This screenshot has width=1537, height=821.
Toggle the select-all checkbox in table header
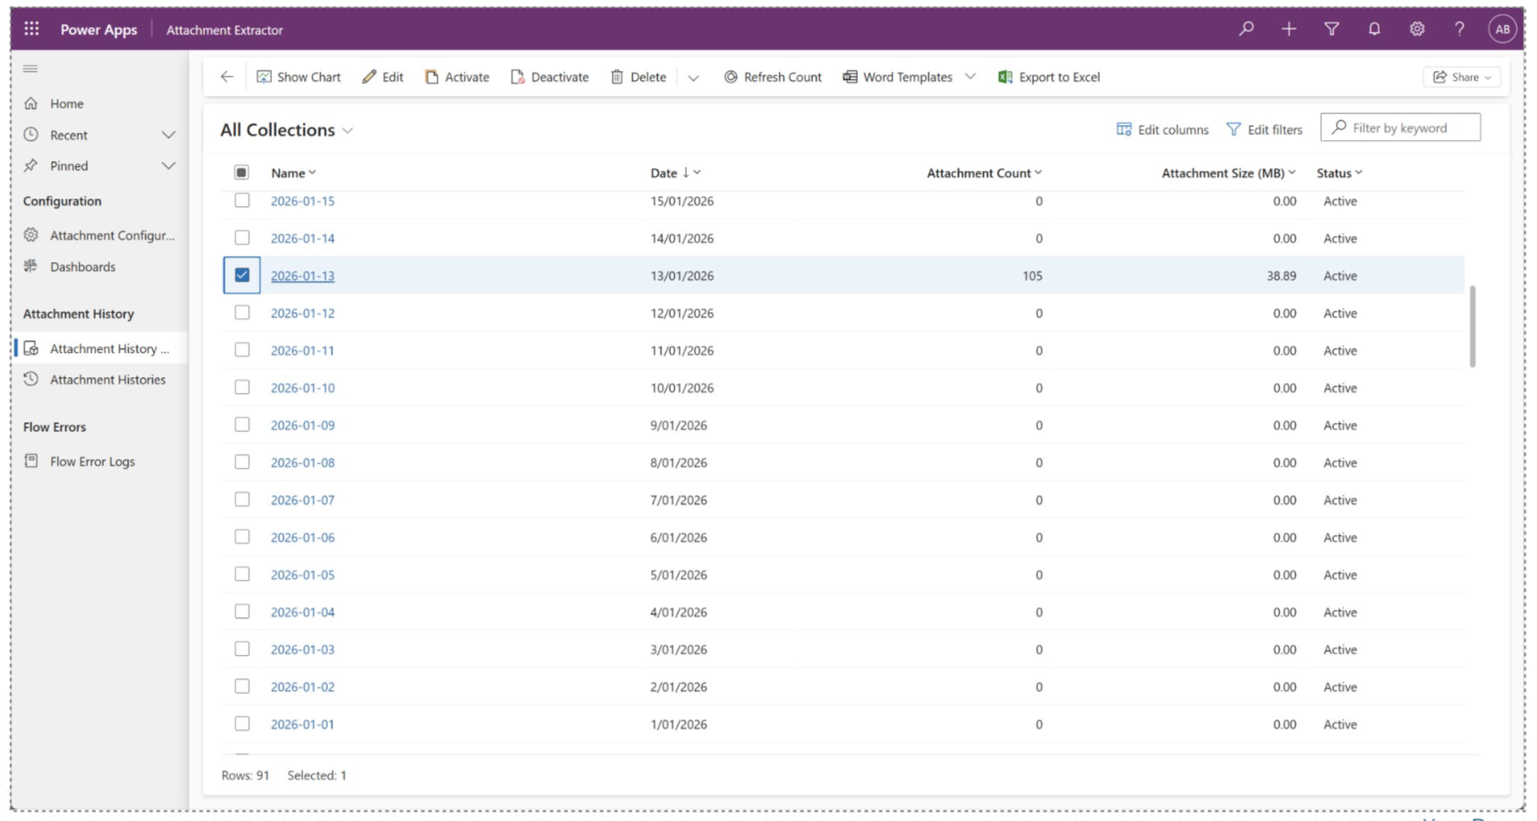click(242, 173)
